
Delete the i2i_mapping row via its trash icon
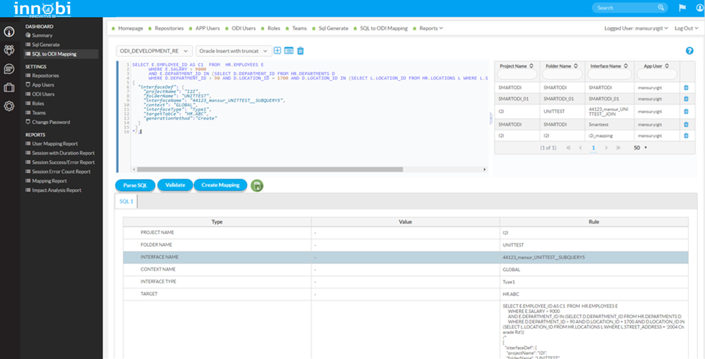click(686, 135)
